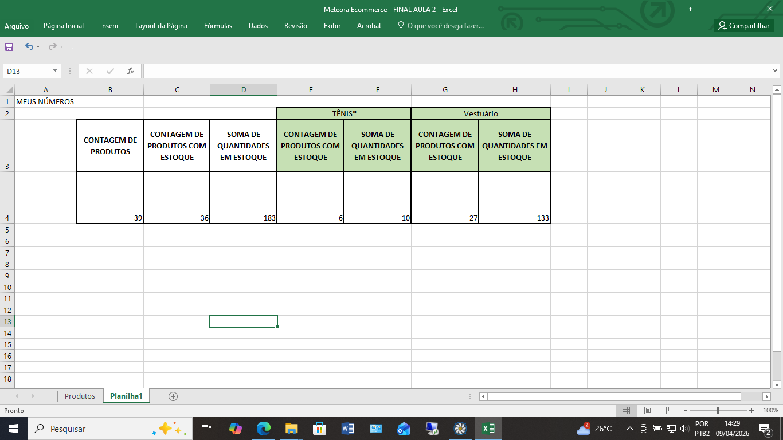Select column D by its header
The image size is (783, 440).
point(244,89)
